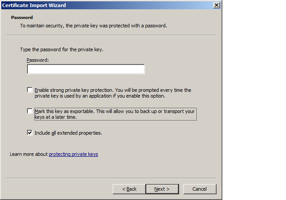Click the 'Password:' label above the field
The image size is (286, 200).
click(38, 60)
